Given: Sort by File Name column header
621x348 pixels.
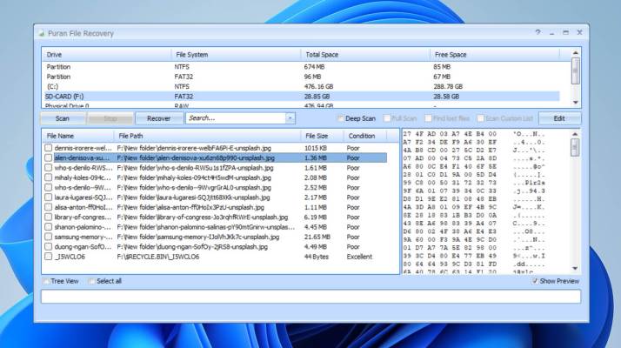Looking at the screenshot, I should click(x=78, y=136).
